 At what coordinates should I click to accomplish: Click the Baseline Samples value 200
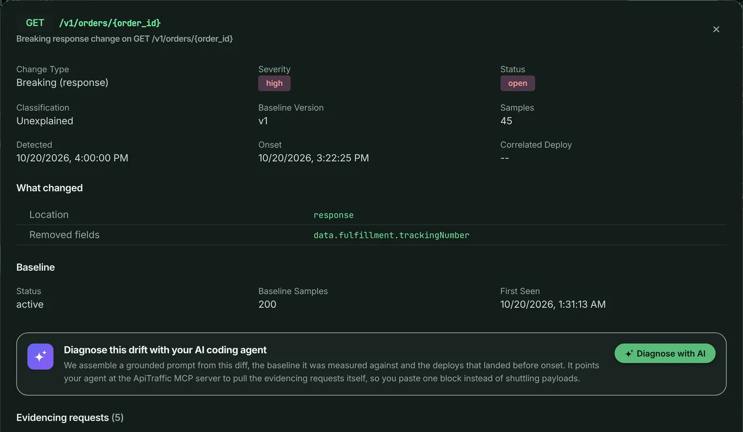coord(267,304)
